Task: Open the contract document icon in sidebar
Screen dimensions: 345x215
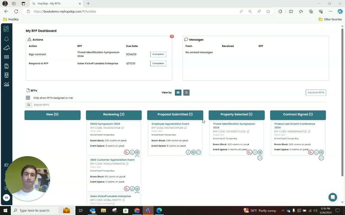Action: (6, 66)
